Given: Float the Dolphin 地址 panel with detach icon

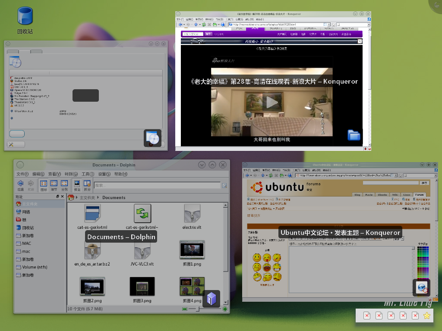Looking at the screenshot, I should [x=57, y=197].
